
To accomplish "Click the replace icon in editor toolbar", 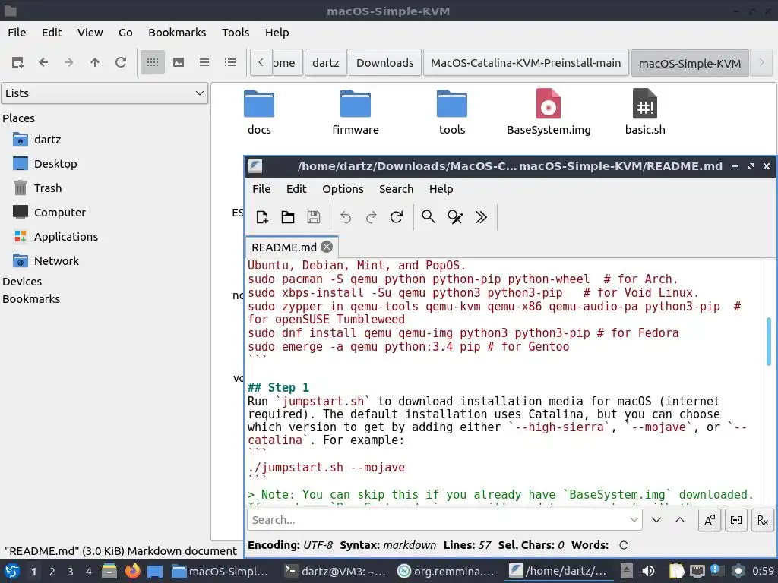I will [455, 217].
